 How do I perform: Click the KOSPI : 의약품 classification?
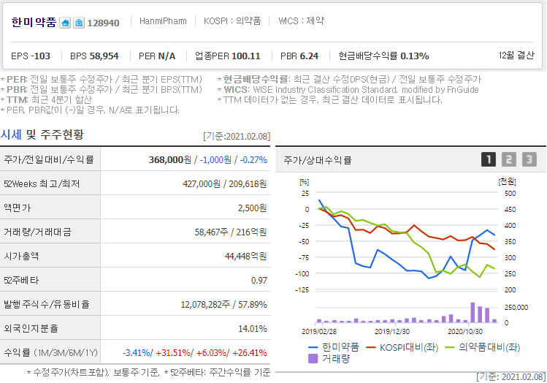232,21
